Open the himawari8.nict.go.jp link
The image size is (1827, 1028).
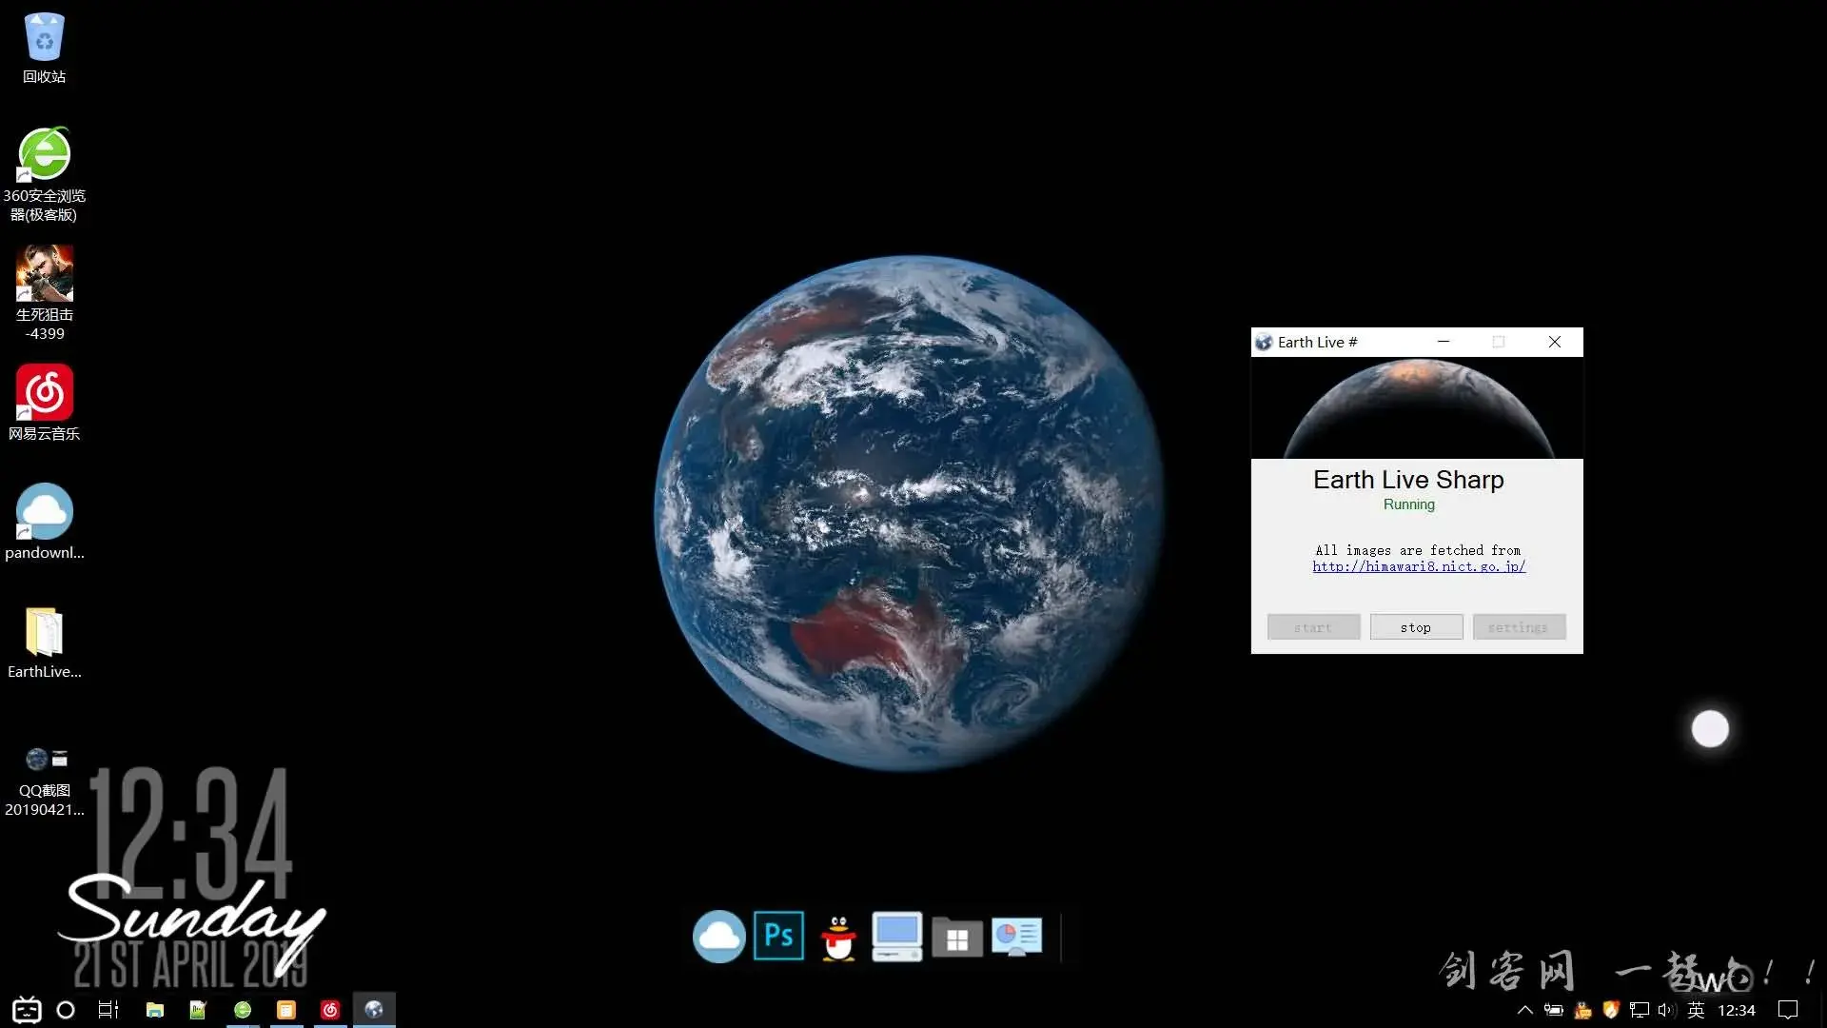pos(1419,566)
